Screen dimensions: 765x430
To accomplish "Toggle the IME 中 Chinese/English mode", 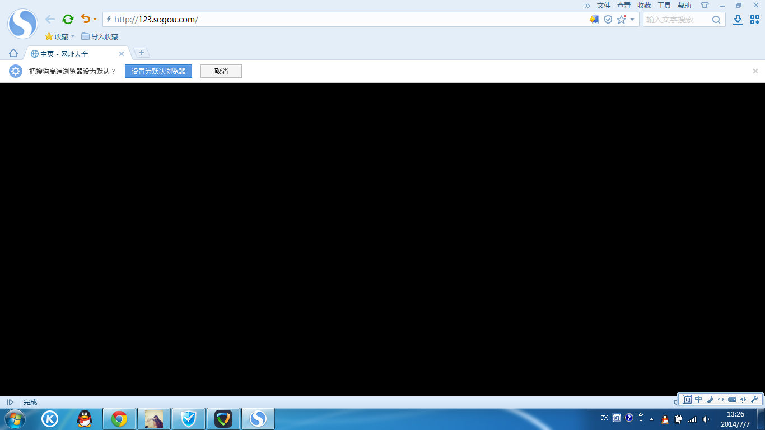I will click(x=698, y=399).
